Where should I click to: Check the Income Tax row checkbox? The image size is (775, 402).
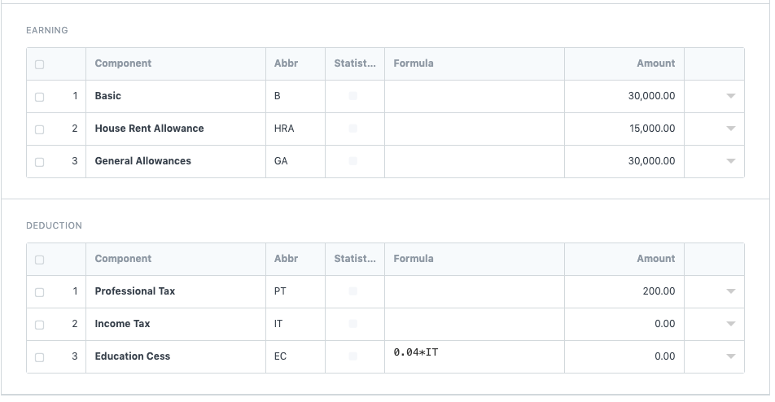tap(40, 325)
